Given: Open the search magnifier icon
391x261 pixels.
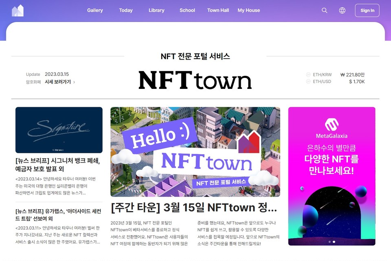Looking at the screenshot, I should [x=324, y=10].
